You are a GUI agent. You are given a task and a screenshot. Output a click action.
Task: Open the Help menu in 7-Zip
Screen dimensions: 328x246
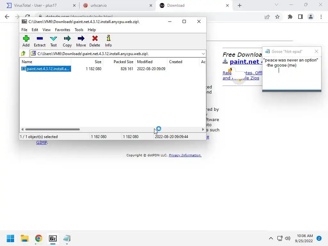[92, 30]
